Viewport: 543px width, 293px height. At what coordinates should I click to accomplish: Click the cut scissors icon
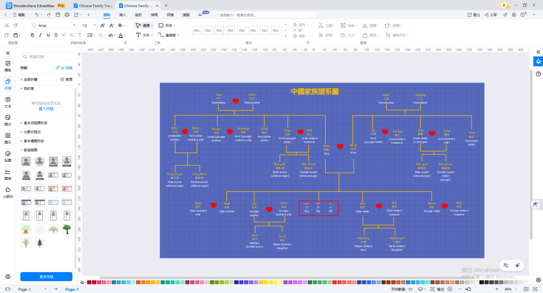click(x=7, y=25)
